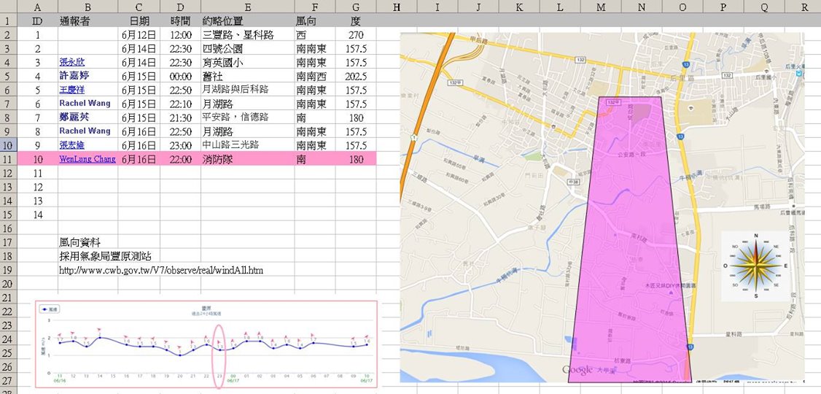Viewport: 821px width, 394px height.
Task: Click the cwb.gov.tw windAll.htm URL cell
Action: pyautogui.click(x=161, y=271)
